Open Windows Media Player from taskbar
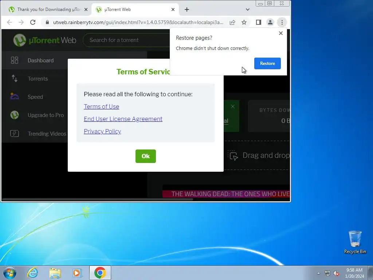 [77, 273]
